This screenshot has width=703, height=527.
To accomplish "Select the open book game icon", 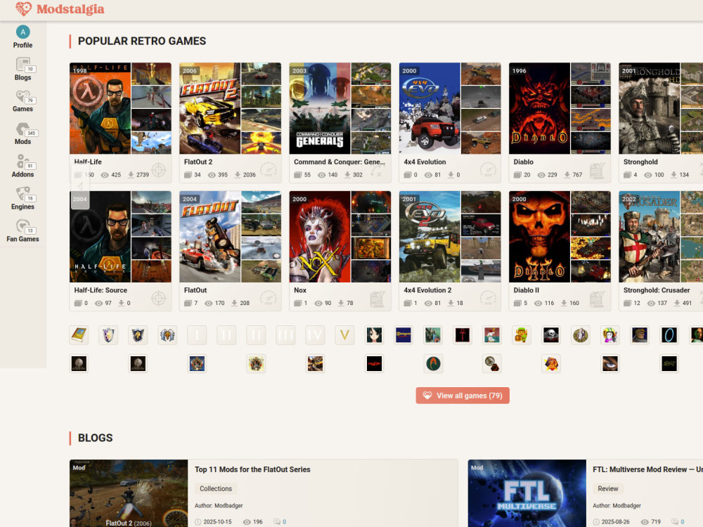I will coord(79,334).
